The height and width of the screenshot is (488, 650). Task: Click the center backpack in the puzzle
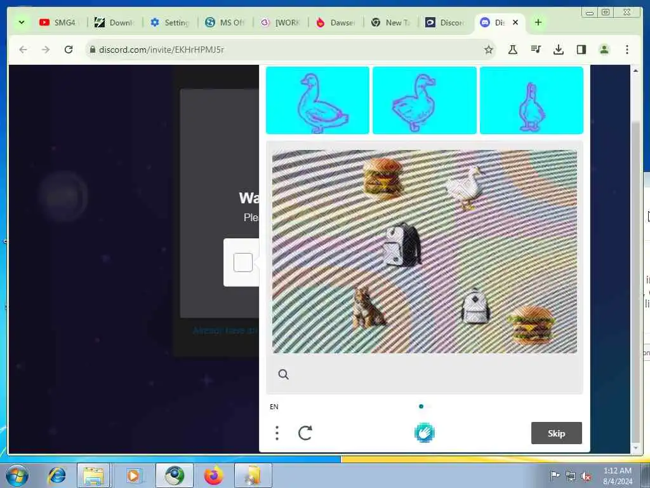point(401,245)
